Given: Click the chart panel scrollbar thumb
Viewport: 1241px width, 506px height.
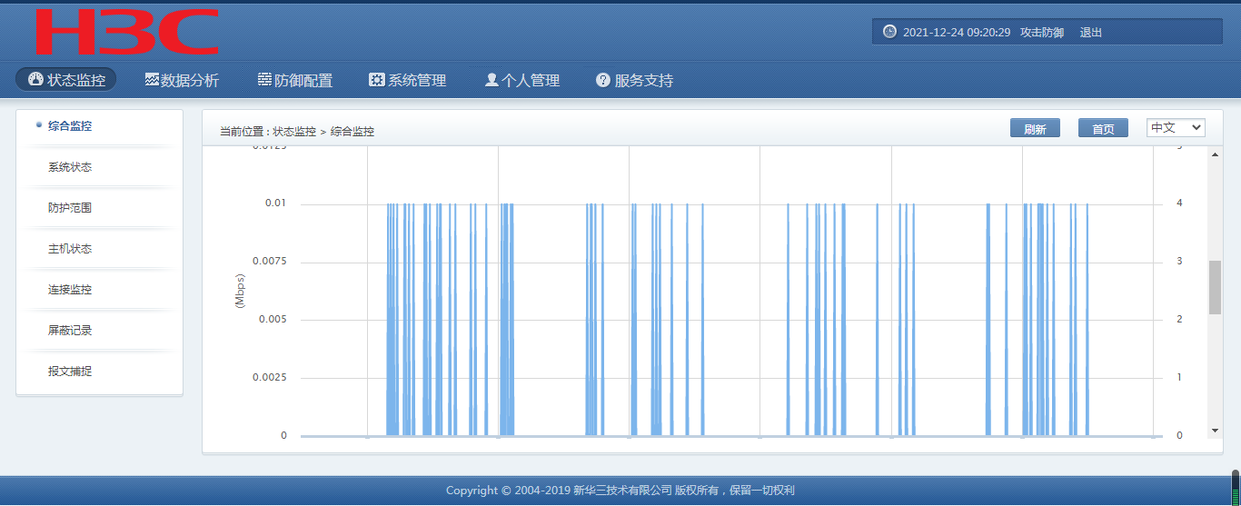Looking at the screenshot, I should point(1215,287).
